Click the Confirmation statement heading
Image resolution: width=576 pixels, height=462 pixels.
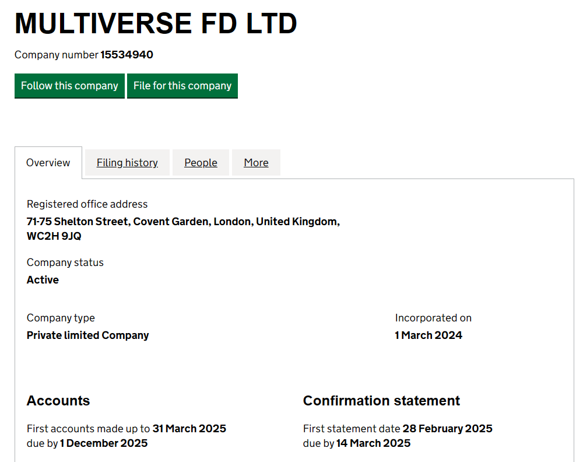(381, 401)
